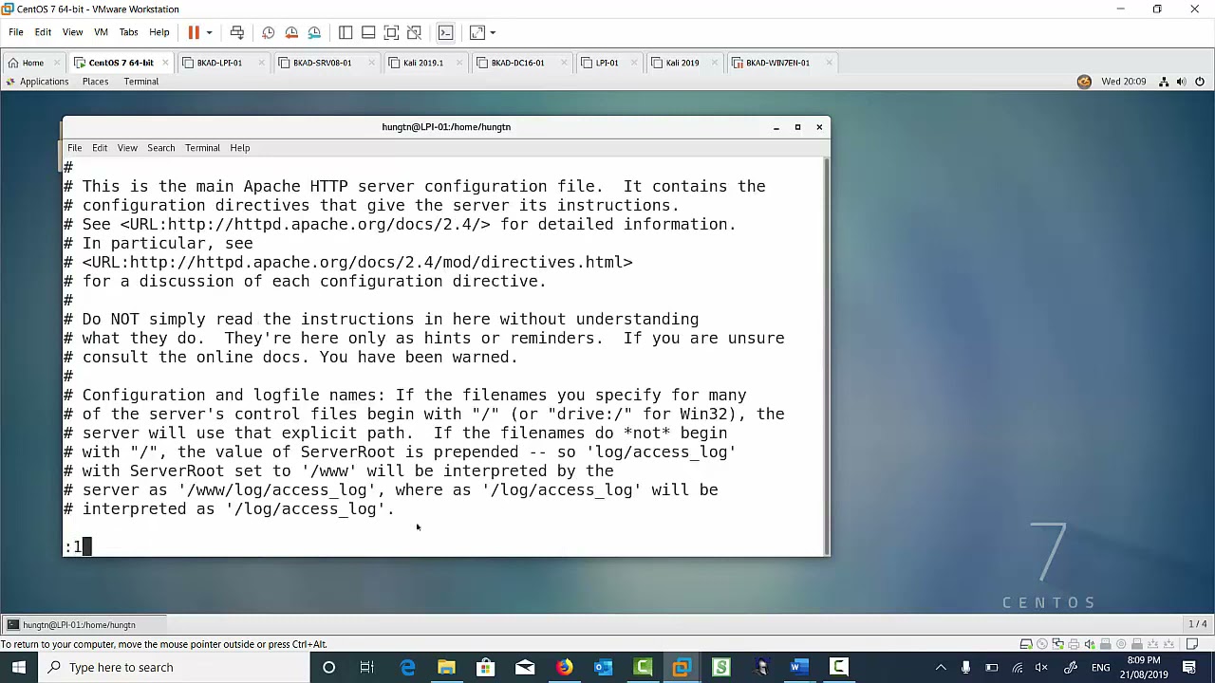The height and width of the screenshot is (683, 1215).
Task: Switch to the BKAD-WIN7EN-01 tab
Action: coord(777,63)
